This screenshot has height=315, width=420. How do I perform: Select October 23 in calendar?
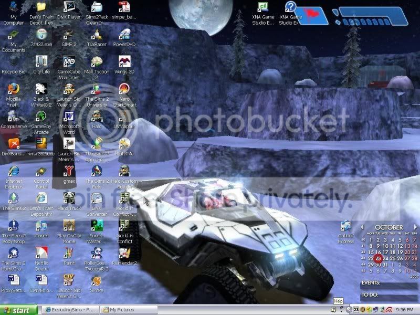(x=378, y=258)
